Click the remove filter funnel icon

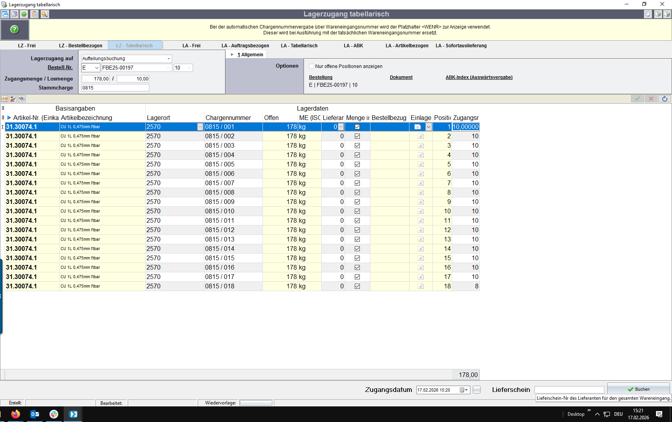tap(13, 99)
